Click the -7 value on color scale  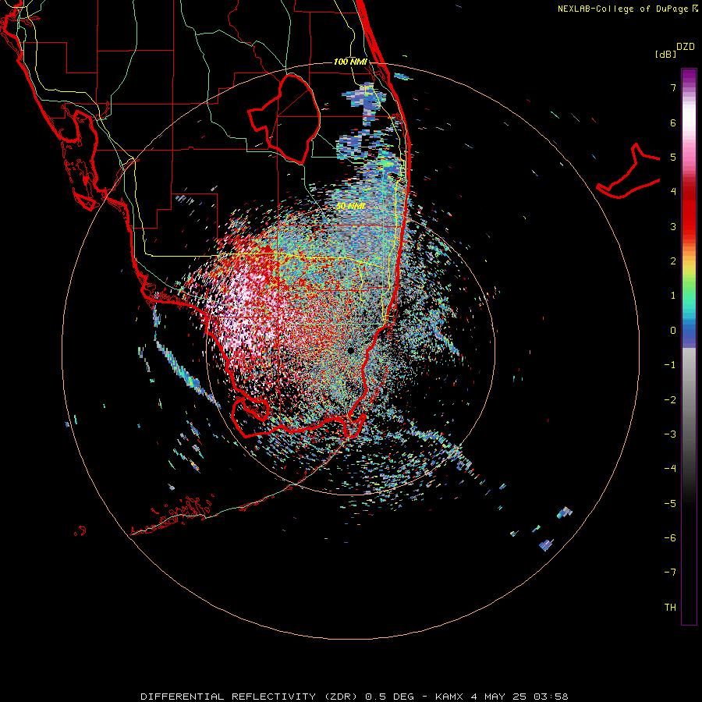[x=670, y=573]
